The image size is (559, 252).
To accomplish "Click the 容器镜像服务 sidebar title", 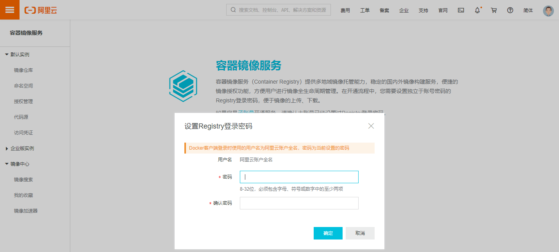I will coord(26,33).
